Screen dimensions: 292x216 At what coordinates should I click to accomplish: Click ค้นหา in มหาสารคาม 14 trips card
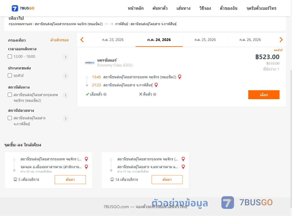click(x=167, y=180)
